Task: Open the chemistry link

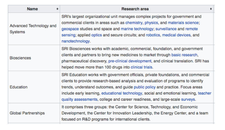Action: click(x=134, y=23)
